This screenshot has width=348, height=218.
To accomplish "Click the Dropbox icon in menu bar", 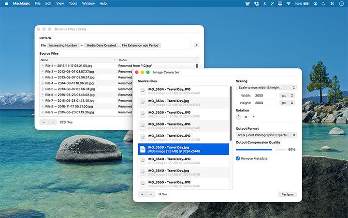I will click(256, 3).
